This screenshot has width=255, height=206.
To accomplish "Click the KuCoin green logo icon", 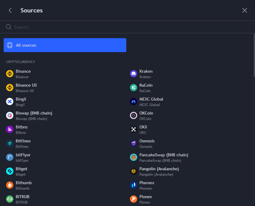I will pyautogui.click(x=134, y=88).
